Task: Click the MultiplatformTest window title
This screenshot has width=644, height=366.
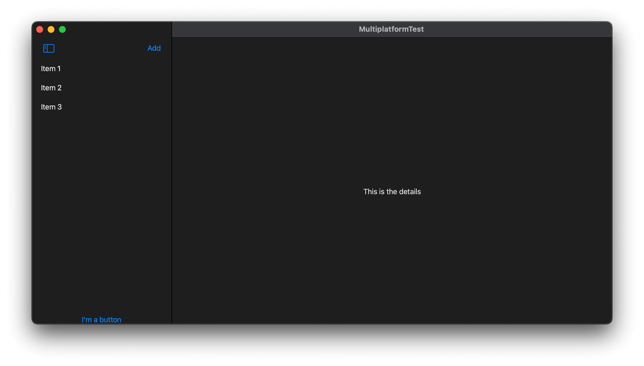Action: [391, 29]
